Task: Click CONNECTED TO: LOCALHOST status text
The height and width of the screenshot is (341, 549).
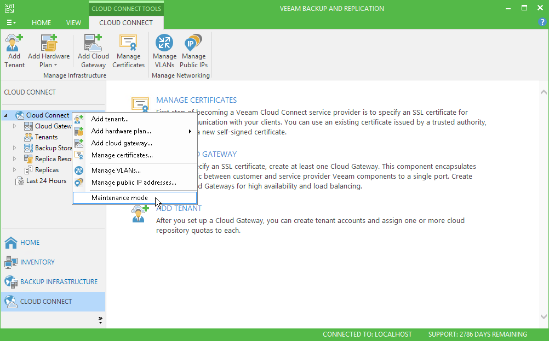Action: (367, 334)
